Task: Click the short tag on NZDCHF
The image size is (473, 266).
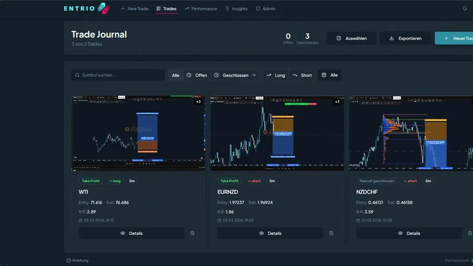Action: [410, 181]
